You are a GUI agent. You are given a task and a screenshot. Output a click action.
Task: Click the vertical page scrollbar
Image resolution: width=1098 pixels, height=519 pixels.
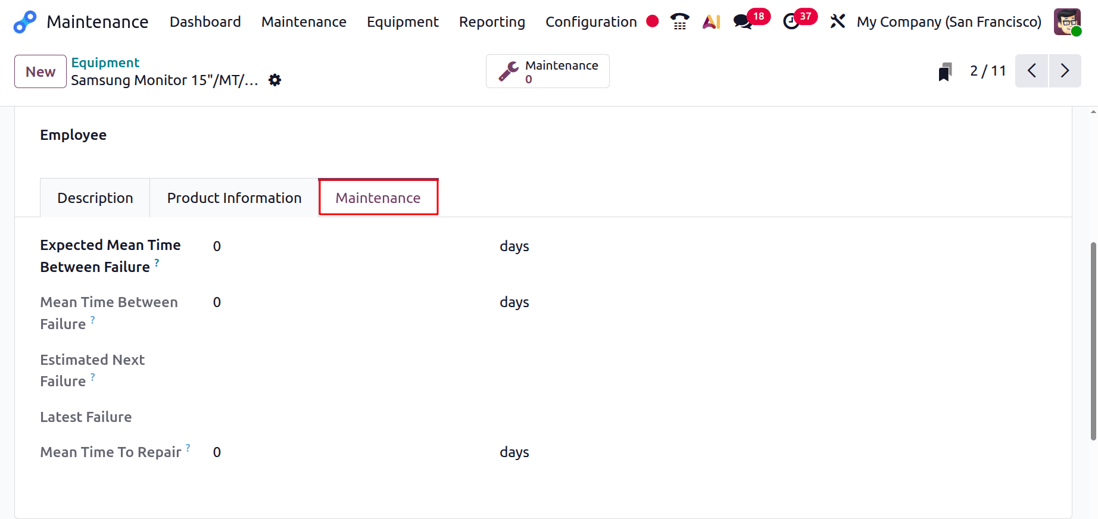pos(1093,341)
